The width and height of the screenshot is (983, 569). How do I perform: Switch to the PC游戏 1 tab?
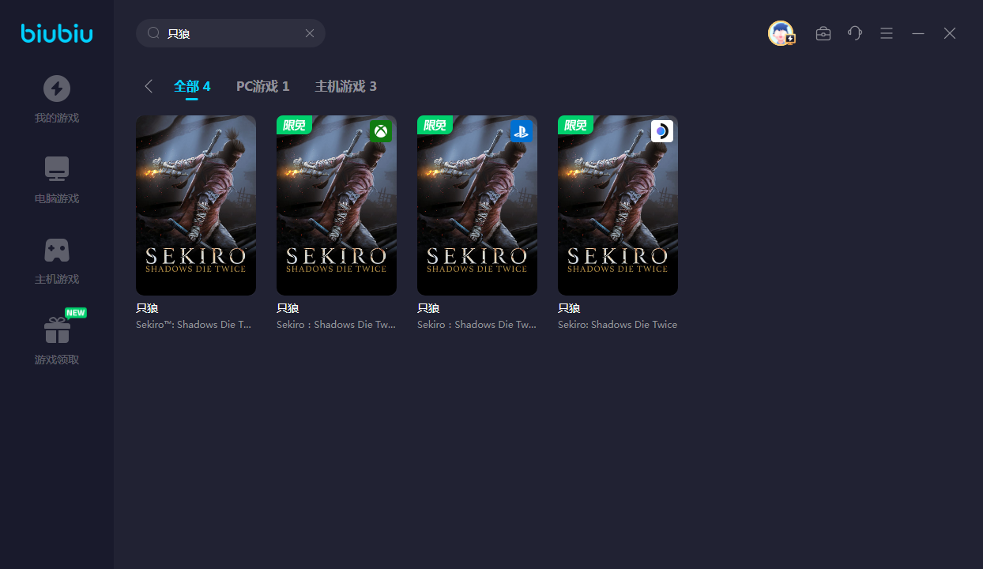click(262, 86)
